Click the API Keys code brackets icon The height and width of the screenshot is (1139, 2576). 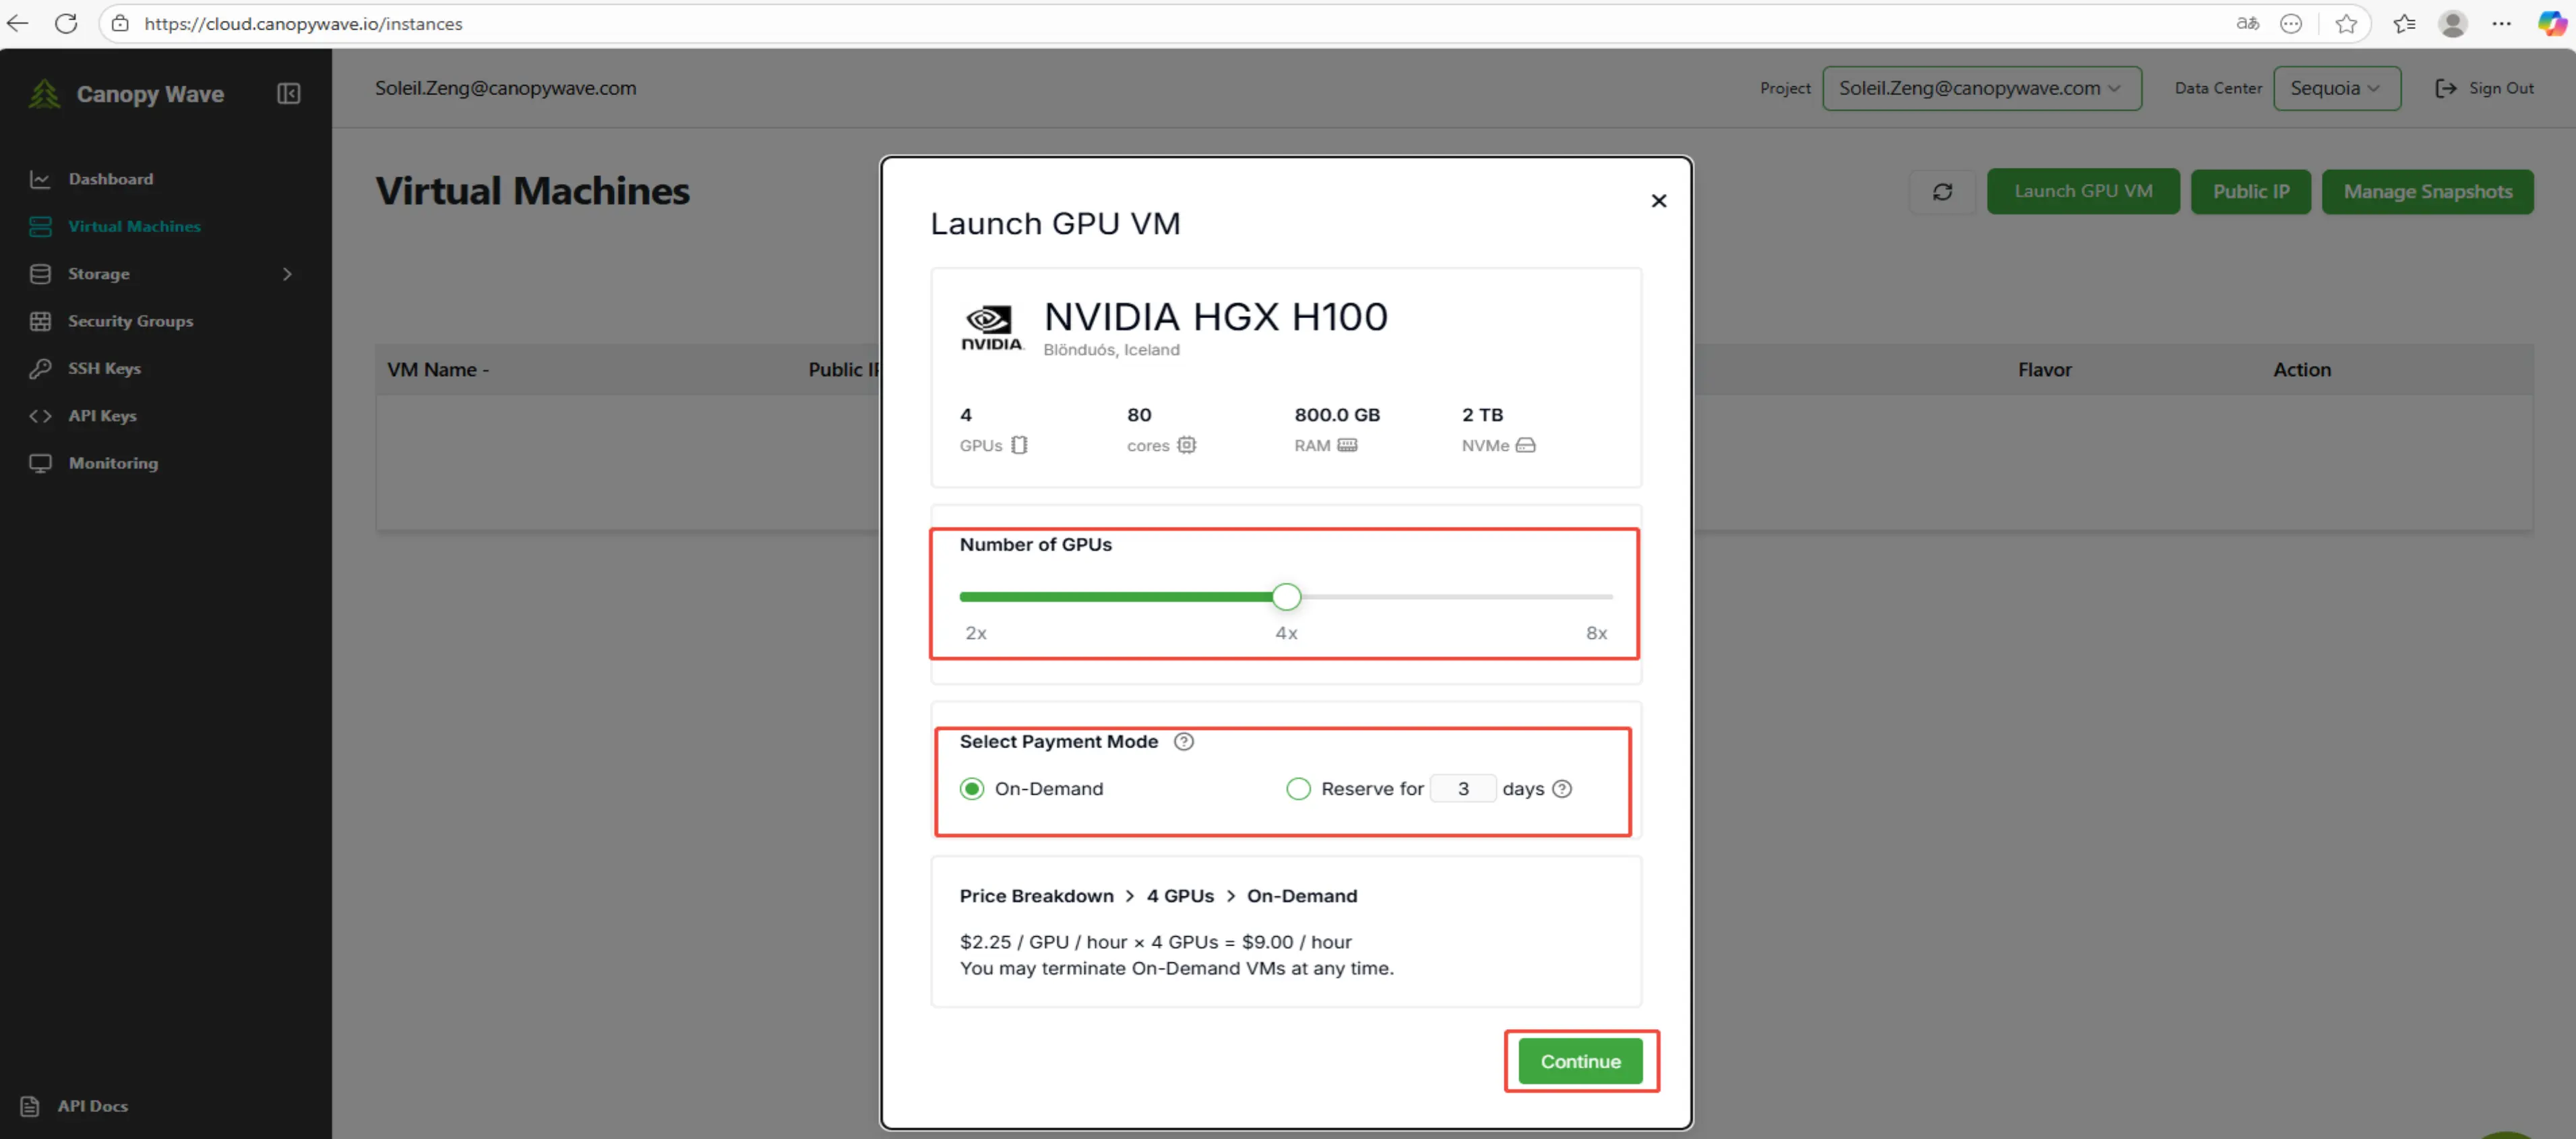[40, 416]
